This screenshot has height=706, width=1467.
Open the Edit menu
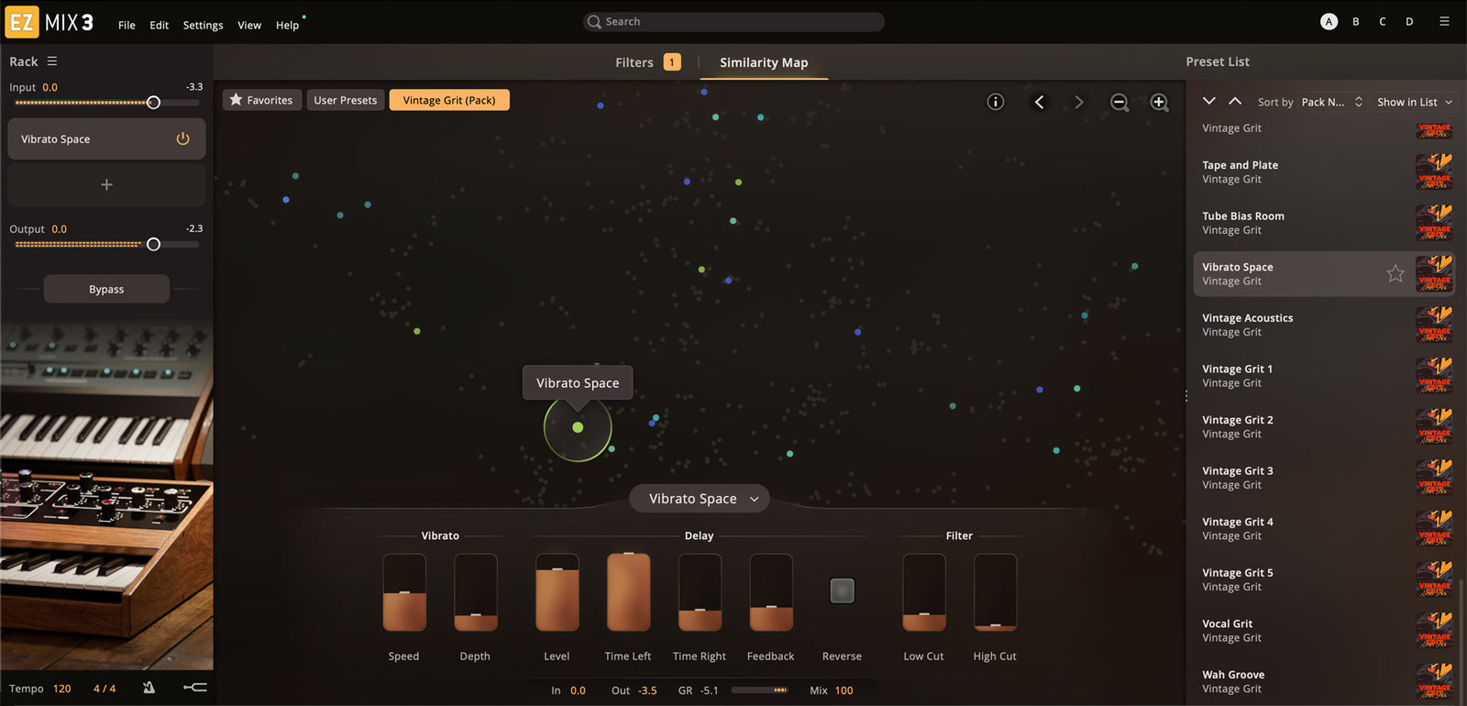point(159,26)
